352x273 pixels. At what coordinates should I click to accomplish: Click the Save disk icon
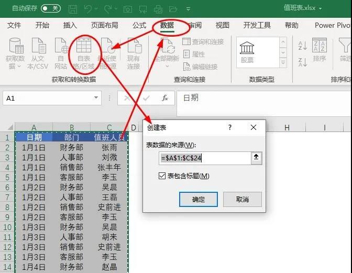tap(72, 9)
